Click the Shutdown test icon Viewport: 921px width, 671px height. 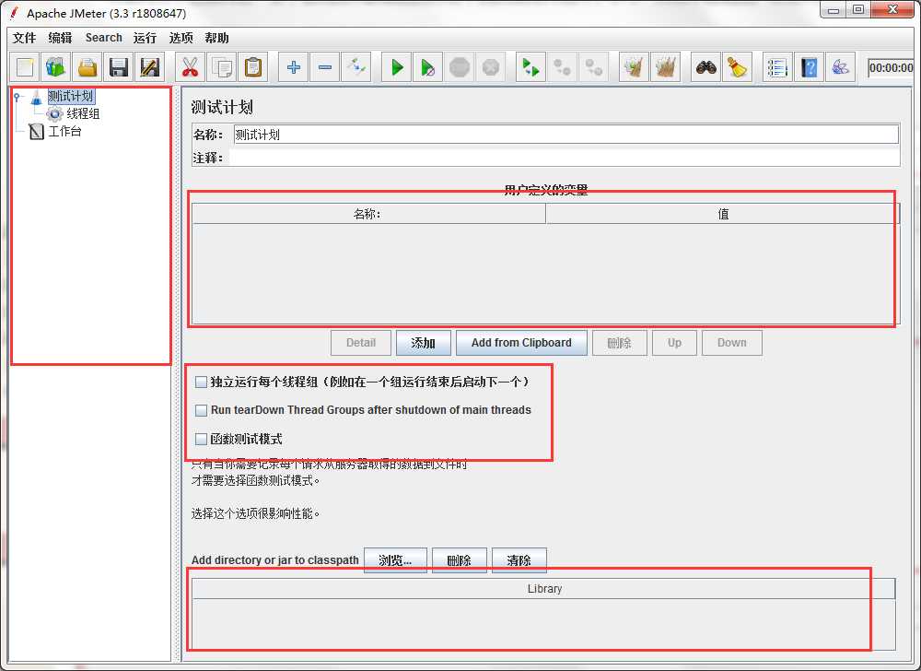[491, 67]
